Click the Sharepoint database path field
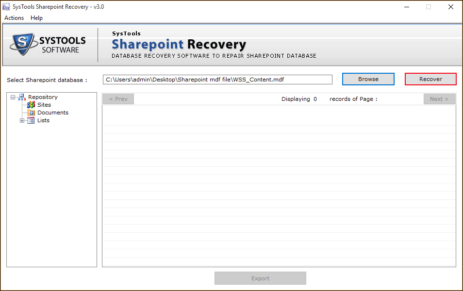Image resolution: width=463 pixels, height=291 pixels. coord(217,80)
